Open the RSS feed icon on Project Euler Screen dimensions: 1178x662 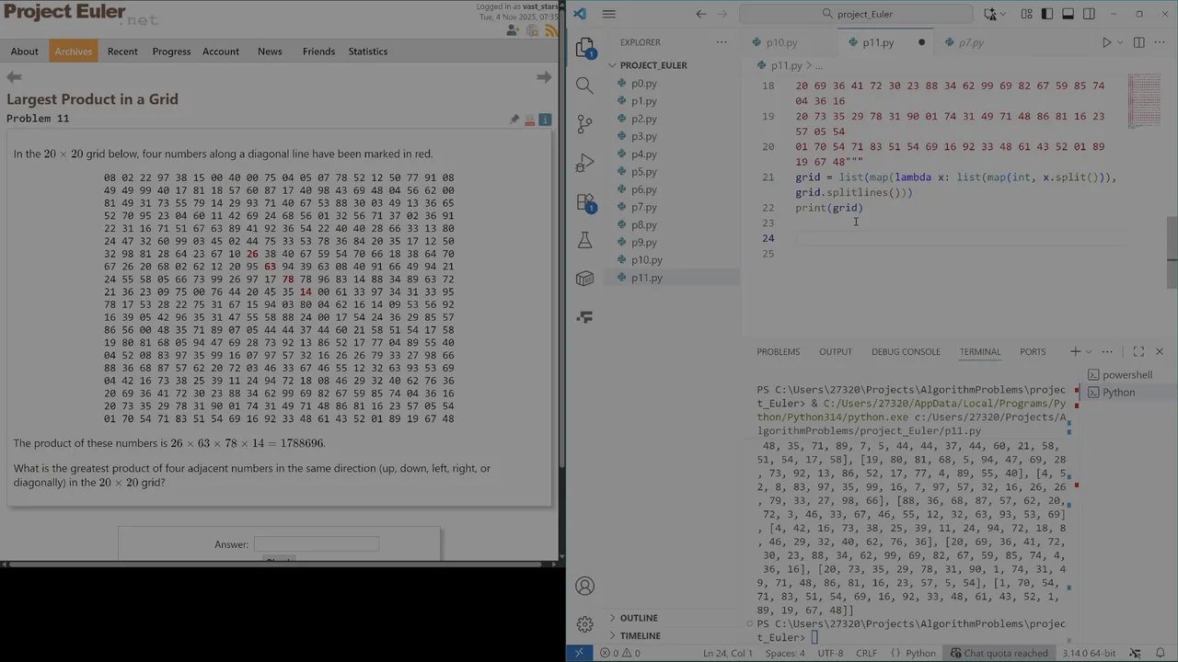tap(551, 30)
